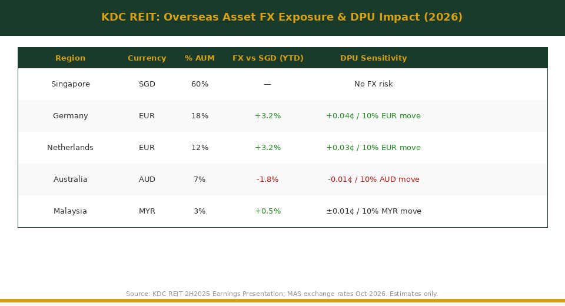Click the +0.04¢ / 10% EUR move cell
The width and height of the screenshot is (565, 306).
(373, 116)
